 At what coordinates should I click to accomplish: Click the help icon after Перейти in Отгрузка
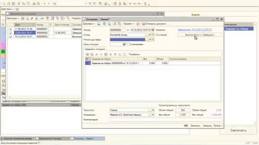138,24
